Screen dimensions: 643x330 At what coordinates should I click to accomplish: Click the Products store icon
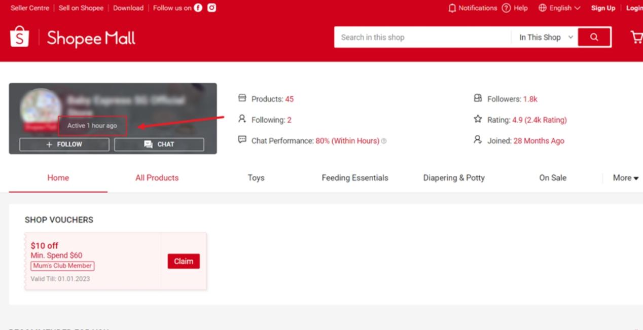[242, 98]
